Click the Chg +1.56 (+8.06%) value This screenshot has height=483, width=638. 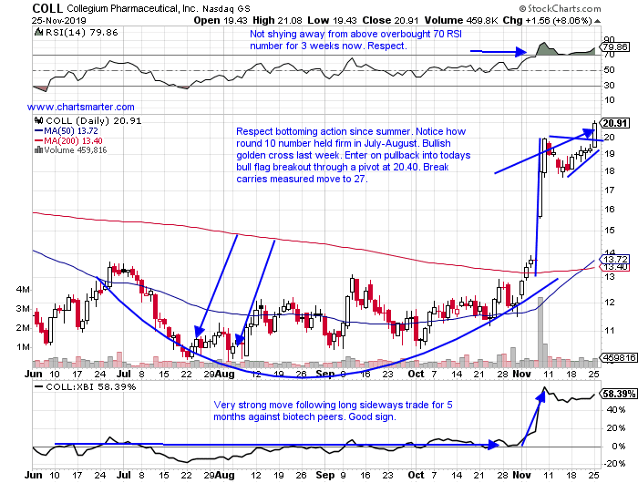[x=547, y=20]
